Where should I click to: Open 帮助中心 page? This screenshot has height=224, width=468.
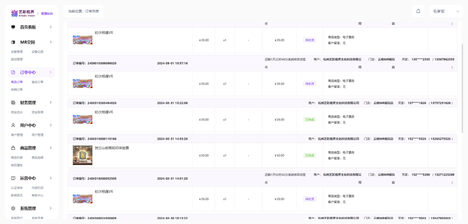coord(37,195)
